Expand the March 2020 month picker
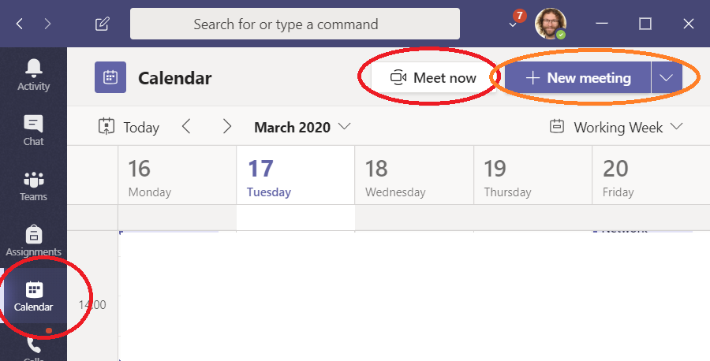This screenshot has height=361, width=710. [302, 127]
